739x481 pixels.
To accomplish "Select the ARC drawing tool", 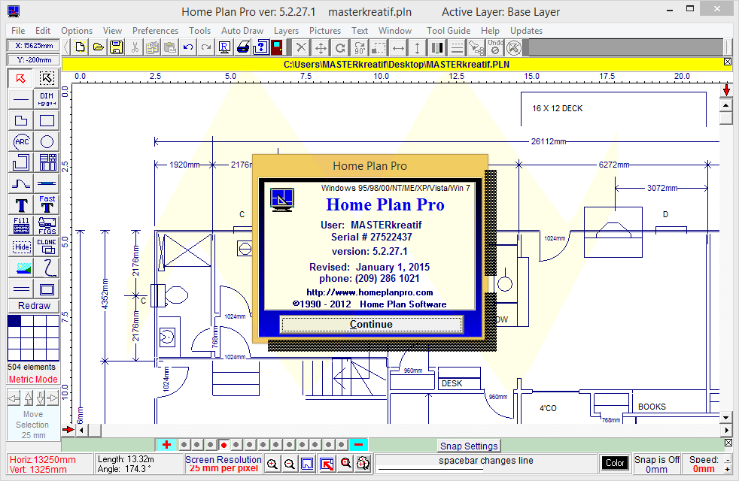I will tap(21, 141).
